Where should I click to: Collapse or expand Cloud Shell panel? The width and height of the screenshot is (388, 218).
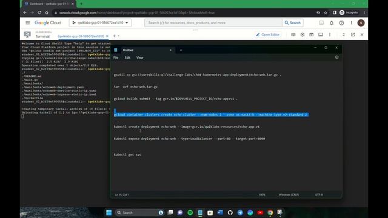coord(344,35)
